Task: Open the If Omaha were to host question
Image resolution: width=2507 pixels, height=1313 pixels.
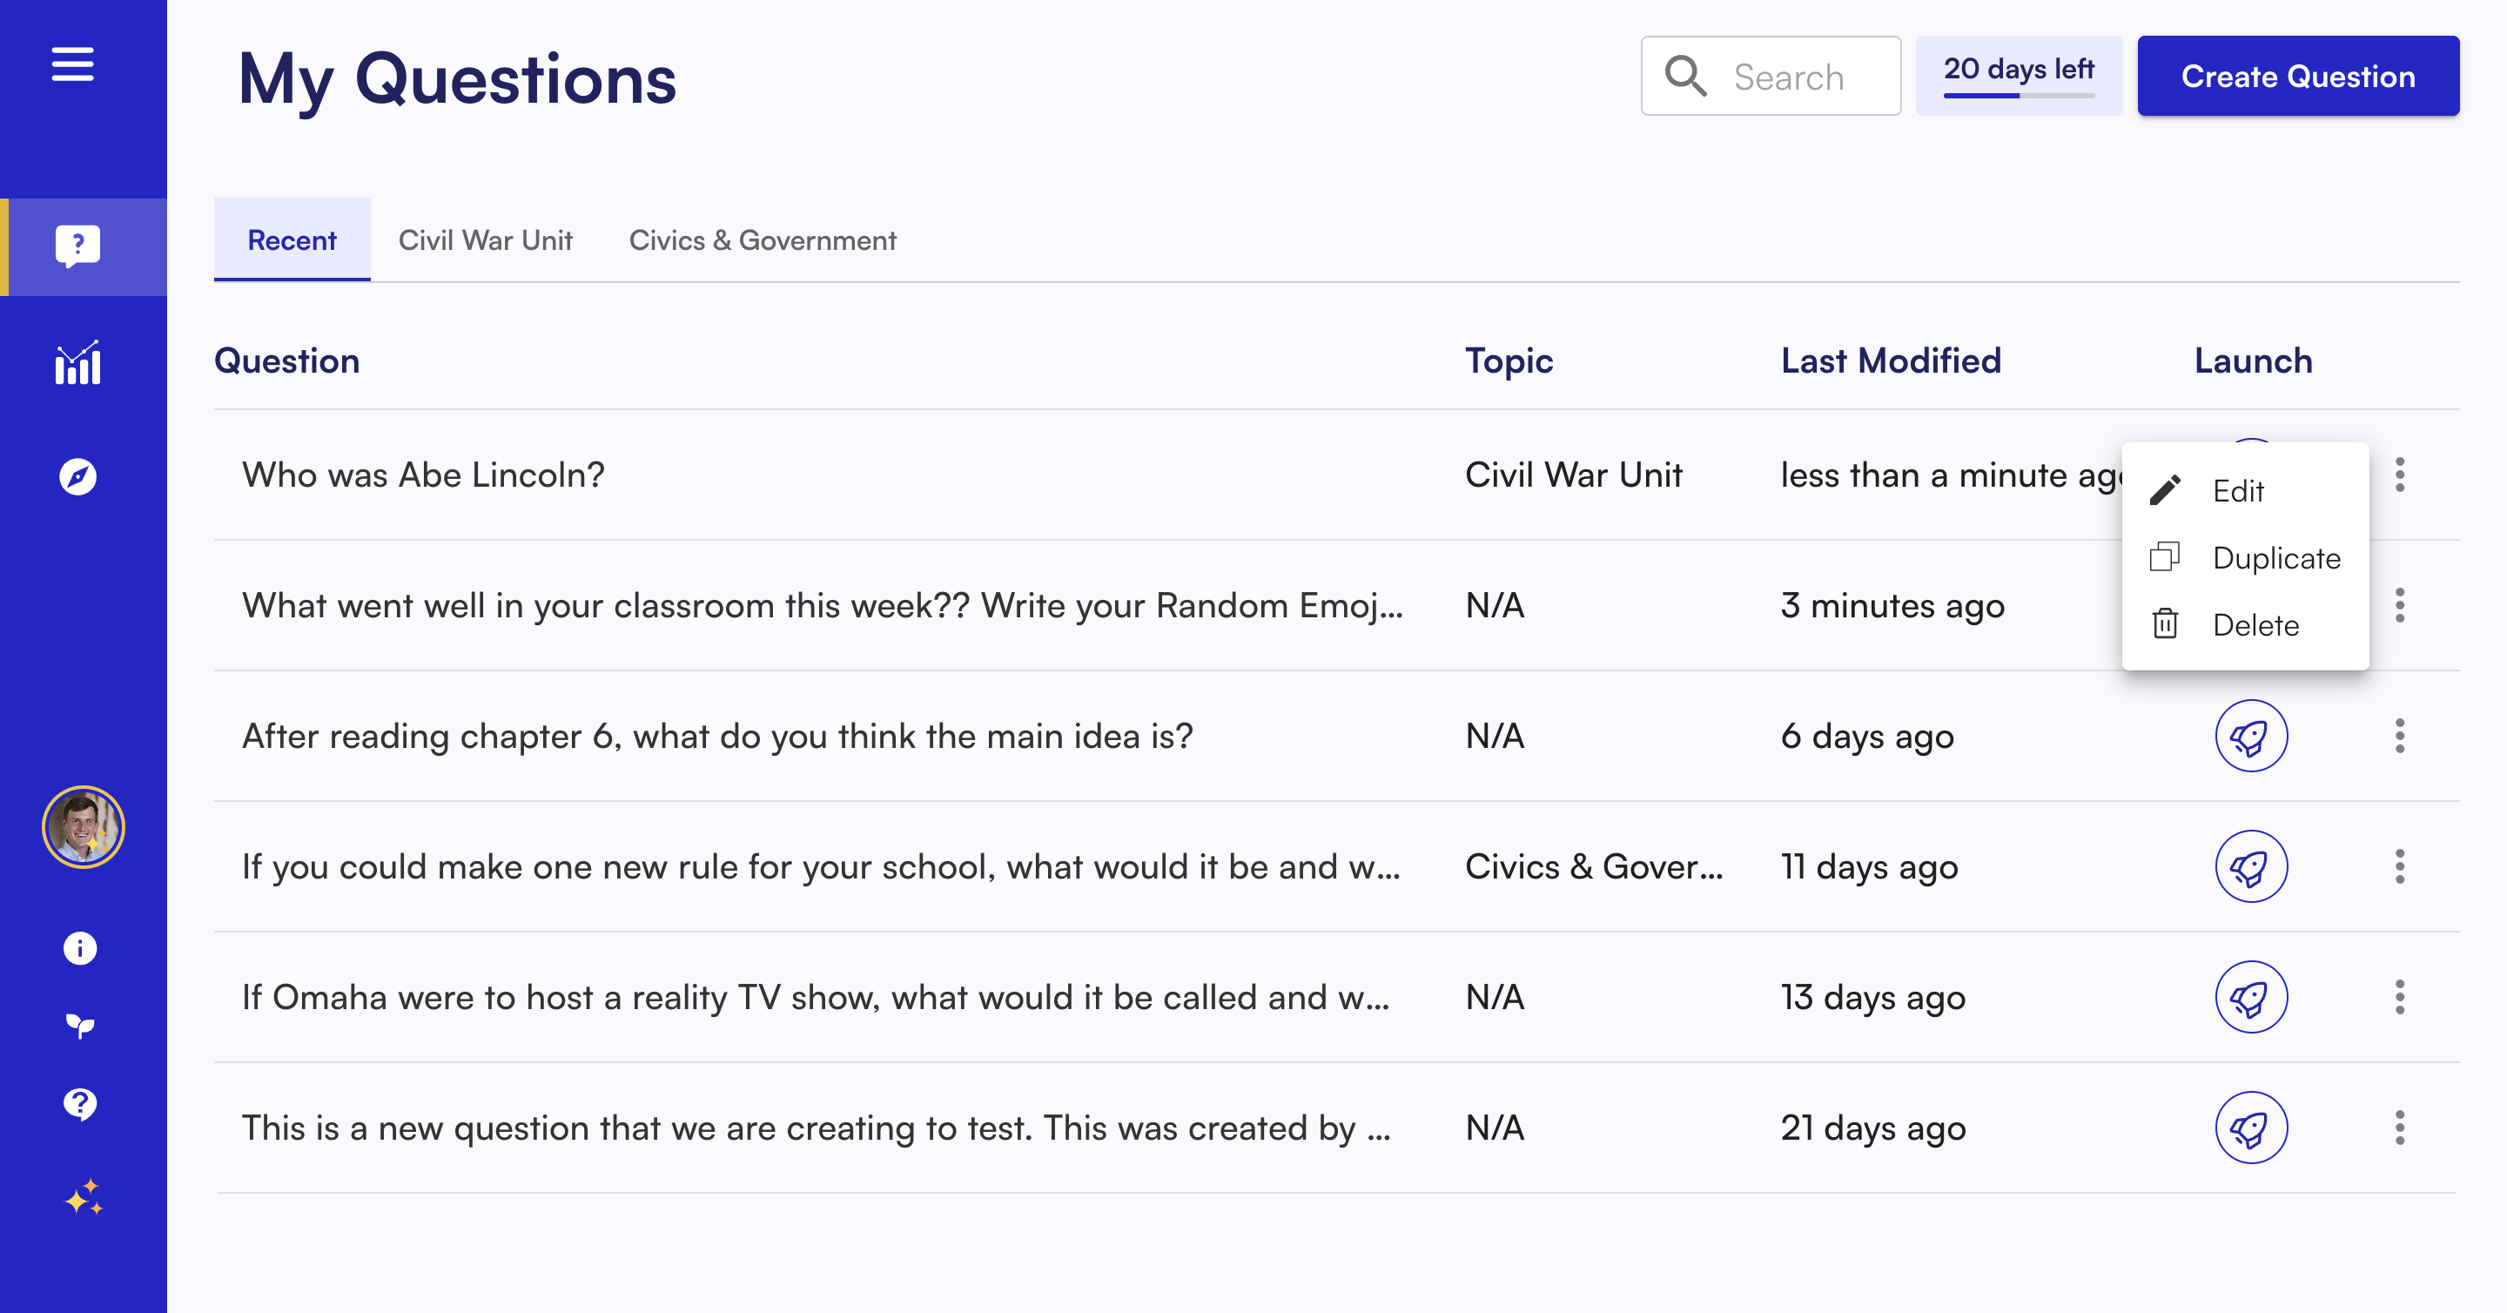Action: point(816,997)
